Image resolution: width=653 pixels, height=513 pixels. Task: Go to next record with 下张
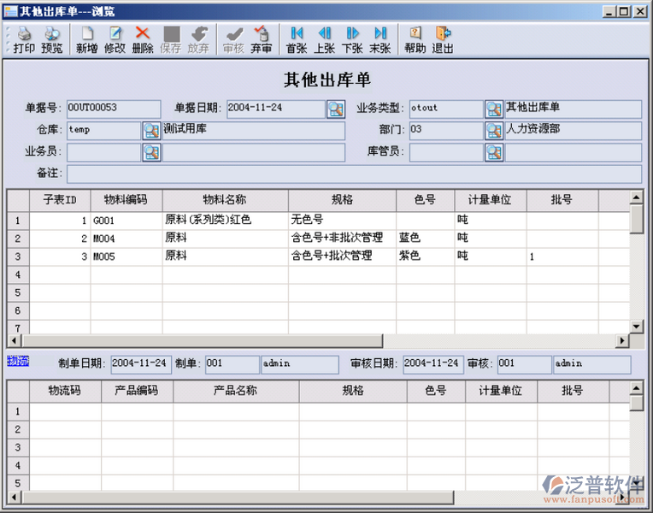click(x=352, y=39)
